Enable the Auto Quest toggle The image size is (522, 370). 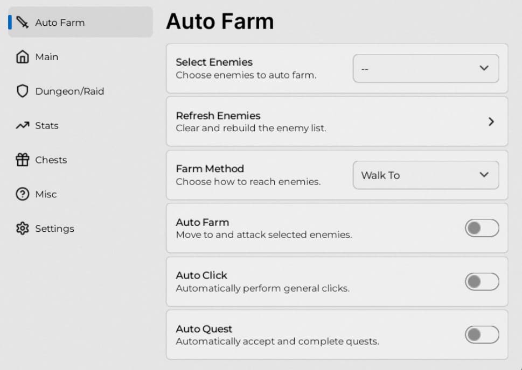click(x=481, y=335)
